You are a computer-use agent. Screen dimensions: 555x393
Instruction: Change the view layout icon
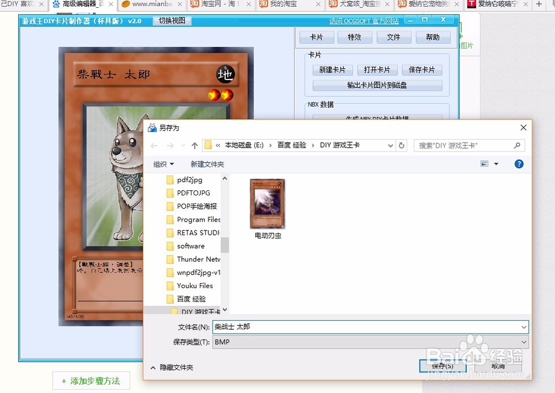tap(484, 164)
